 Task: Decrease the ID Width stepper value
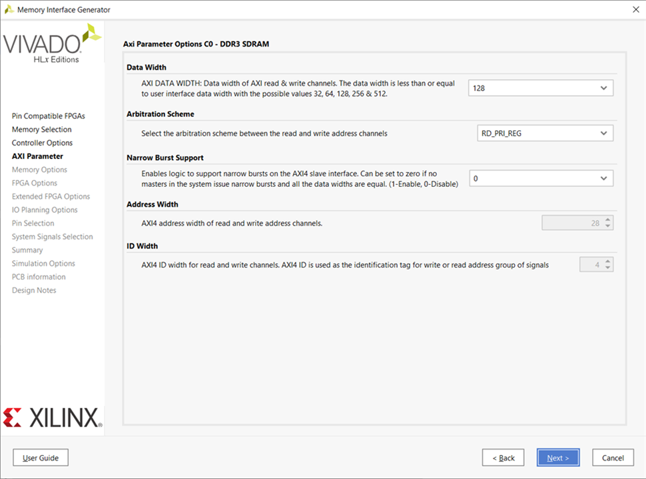click(x=607, y=267)
